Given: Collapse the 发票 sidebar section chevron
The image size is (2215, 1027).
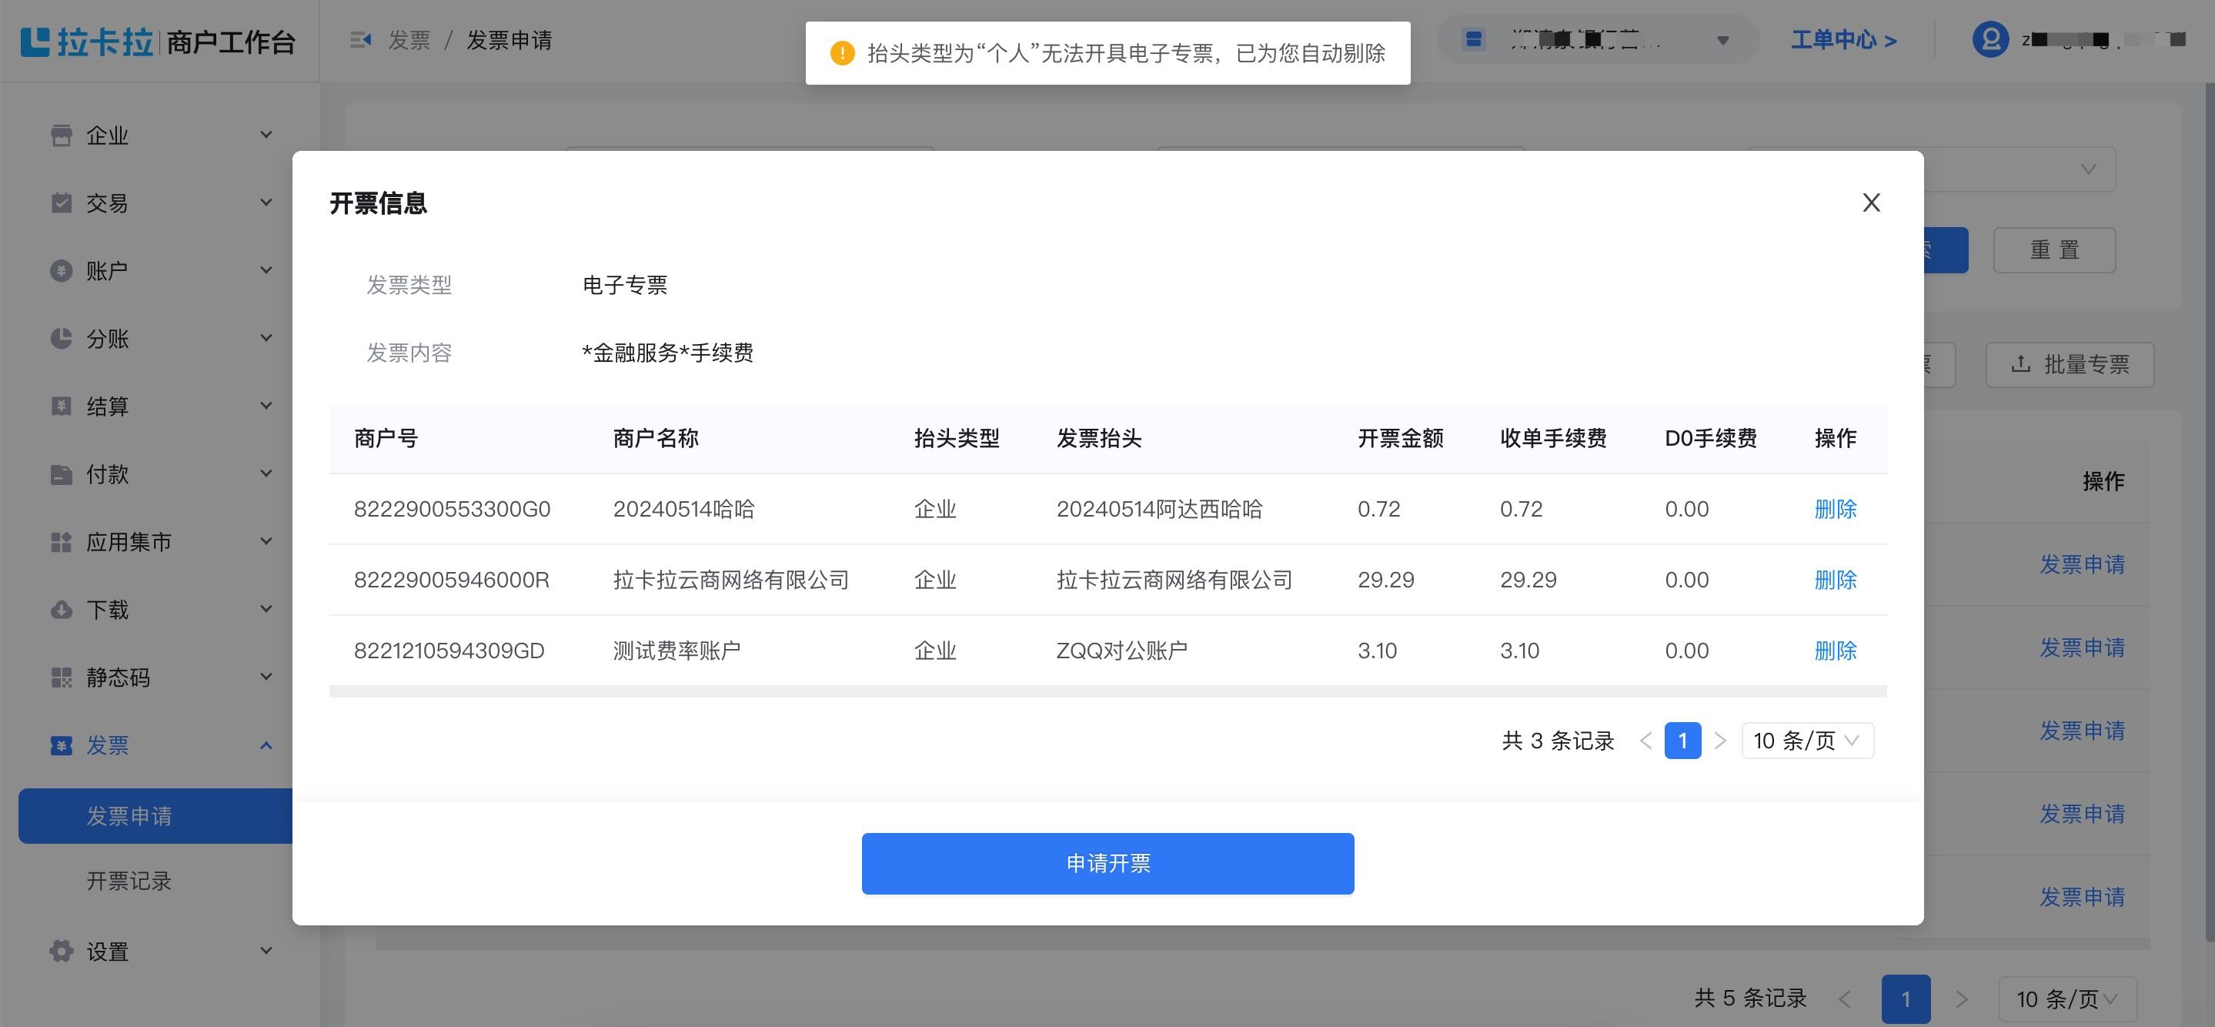Looking at the screenshot, I should pos(266,745).
